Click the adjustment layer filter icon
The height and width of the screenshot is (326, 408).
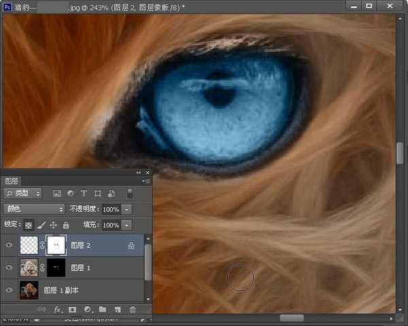[70, 194]
